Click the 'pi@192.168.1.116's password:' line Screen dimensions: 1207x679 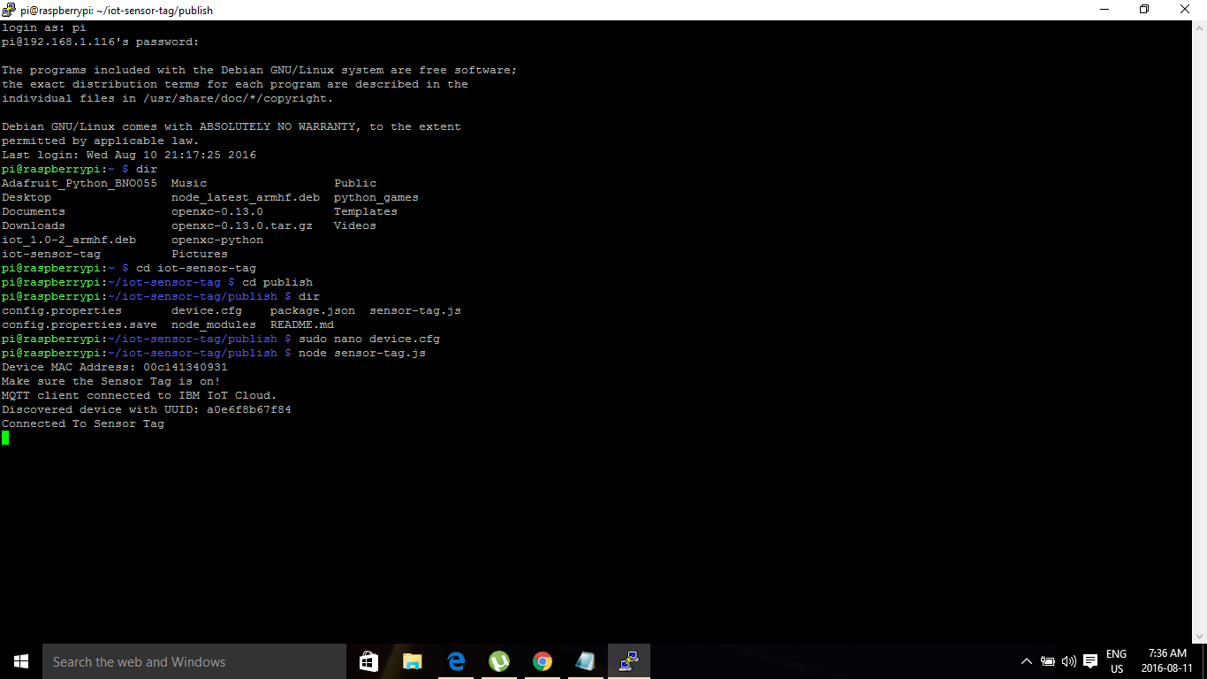tap(101, 42)
